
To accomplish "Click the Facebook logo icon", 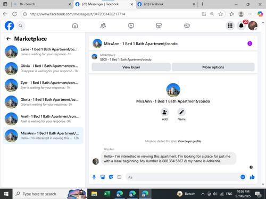I will (9, 25).
